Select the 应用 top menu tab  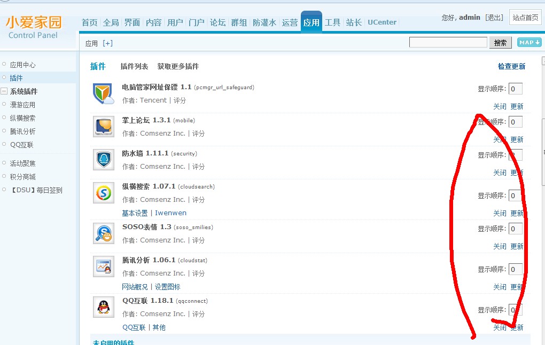pyautogui.click(x=312, y=22)
